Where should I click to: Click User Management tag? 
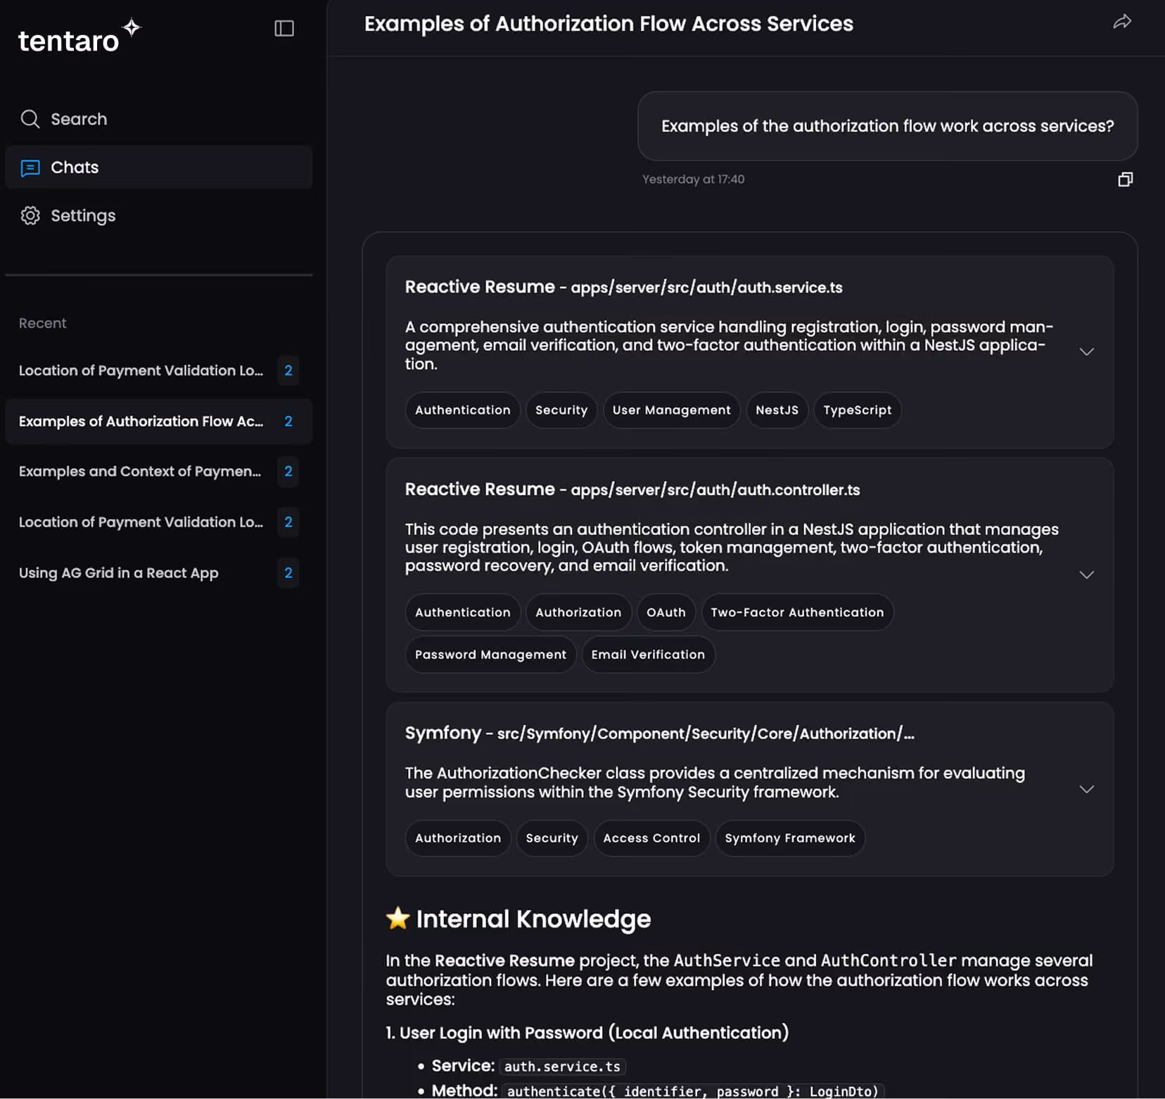tap(671, 410)
